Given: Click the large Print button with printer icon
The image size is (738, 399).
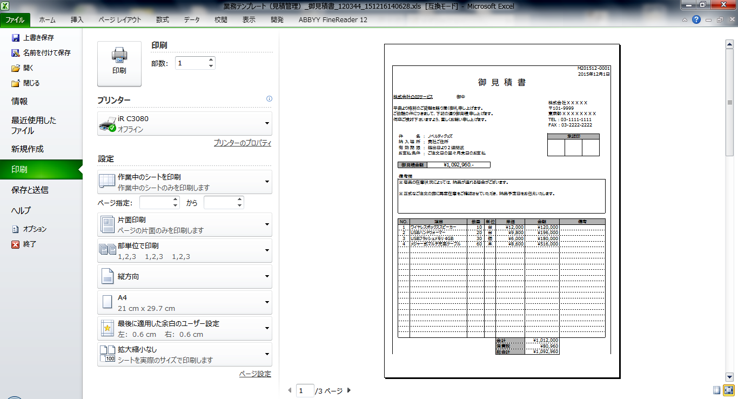Looking at the screenshot, I should [x=119, y=63].
